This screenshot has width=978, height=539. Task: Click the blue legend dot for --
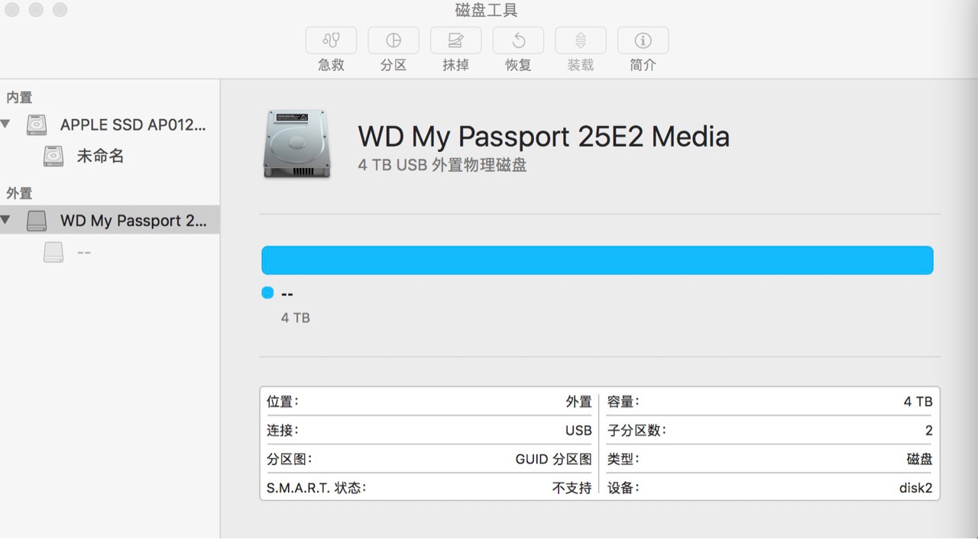(x=267, y=292)
